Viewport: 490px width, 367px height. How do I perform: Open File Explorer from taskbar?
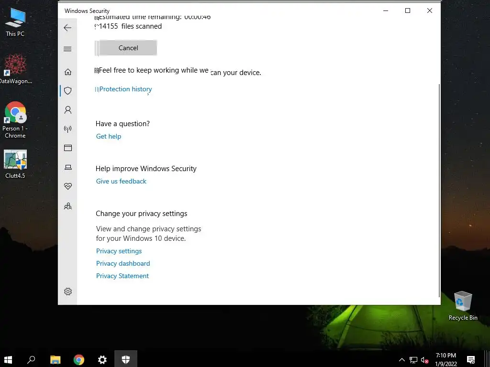56,359
